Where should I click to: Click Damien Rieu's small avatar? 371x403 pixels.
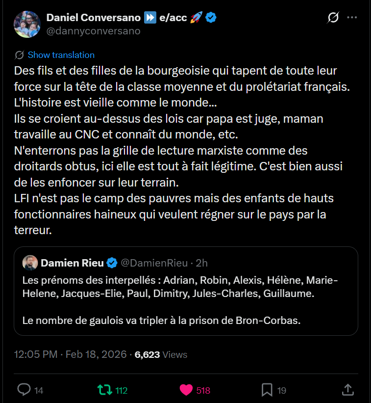click(30, 263)
